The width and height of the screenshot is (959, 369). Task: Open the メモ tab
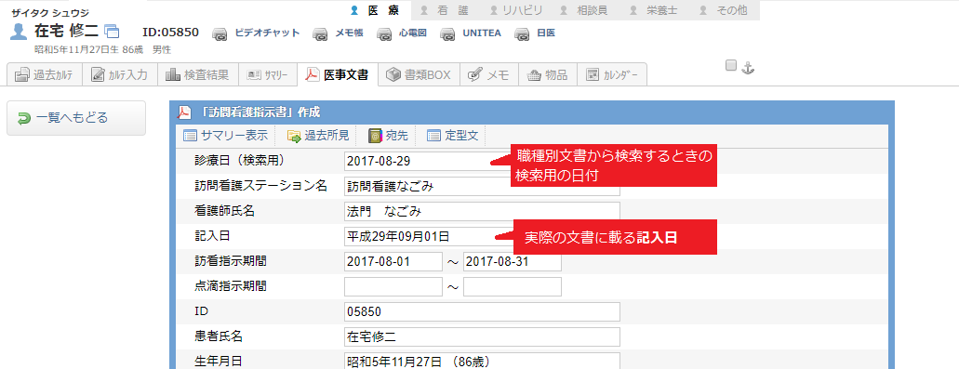(488, 75)
